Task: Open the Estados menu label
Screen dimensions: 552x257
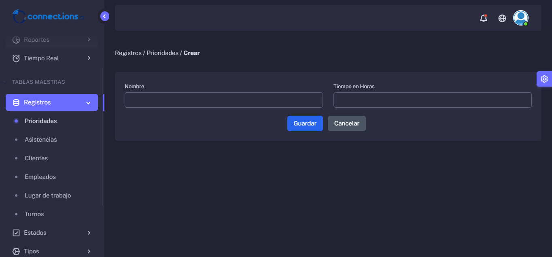Action: coord(35,233)
